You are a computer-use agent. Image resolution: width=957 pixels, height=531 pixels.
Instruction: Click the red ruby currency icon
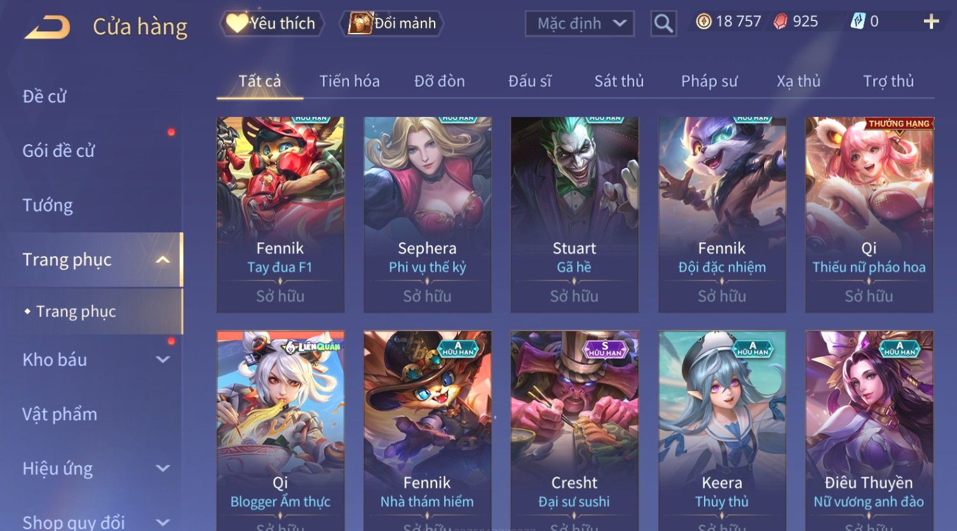pyautogui.click(x=780, y=22)
